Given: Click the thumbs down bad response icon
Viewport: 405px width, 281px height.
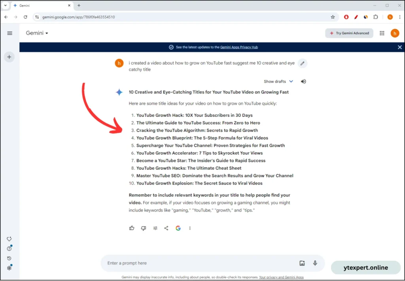Looking at the screenshot, I should (144, 228).
